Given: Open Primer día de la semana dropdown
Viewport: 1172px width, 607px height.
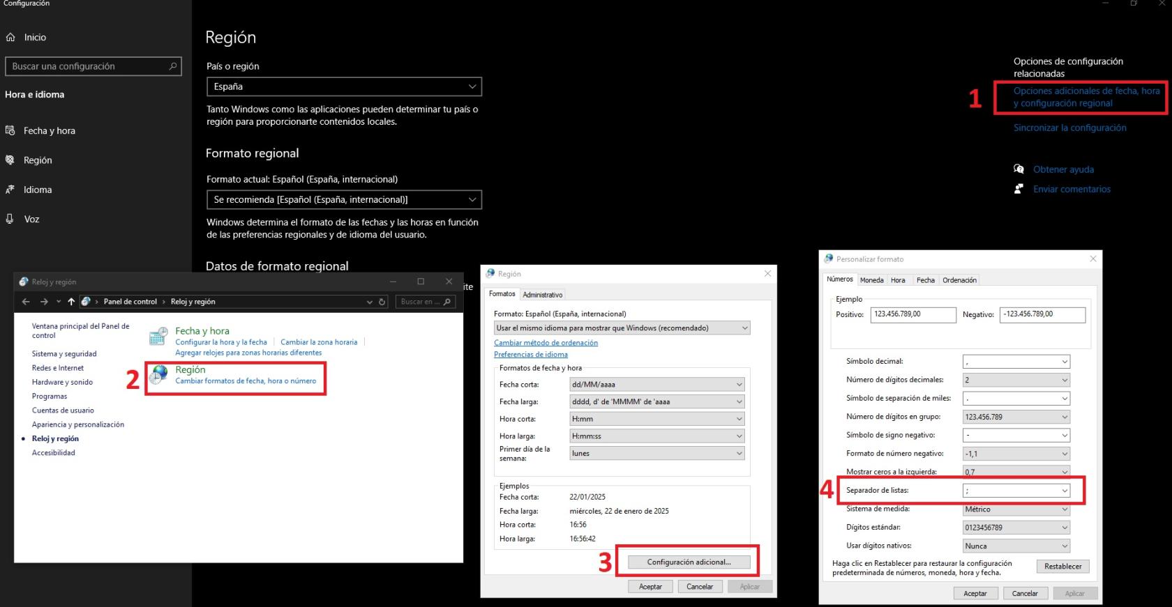Looking at the screenshot, I should click(x=657, y=454).
